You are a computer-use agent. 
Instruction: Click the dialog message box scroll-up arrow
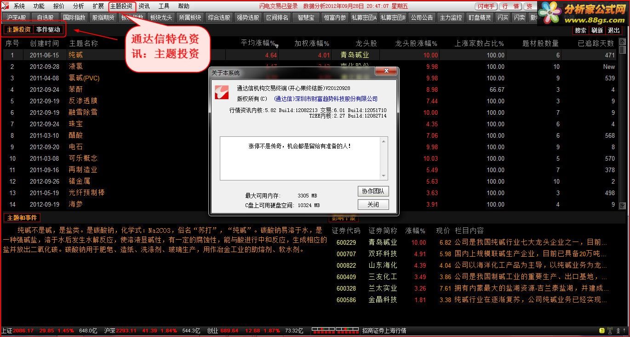(384, 141)
